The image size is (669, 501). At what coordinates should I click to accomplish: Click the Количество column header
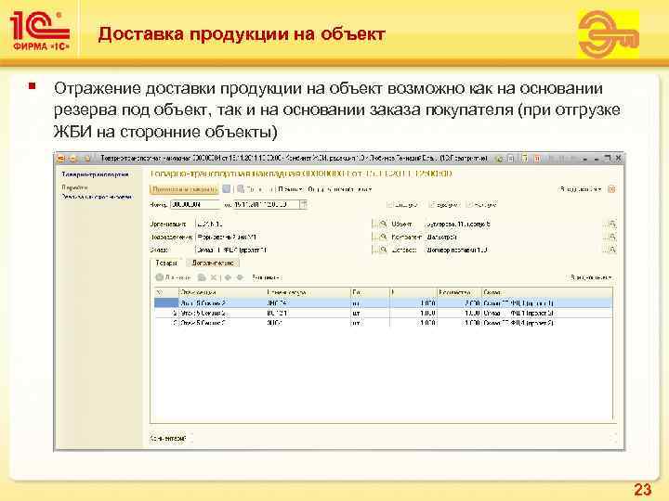(x=460, y=292)
